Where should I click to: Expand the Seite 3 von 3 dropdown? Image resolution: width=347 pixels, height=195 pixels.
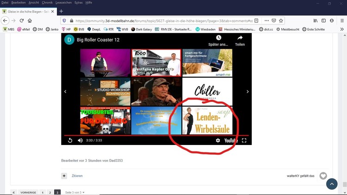75,192
